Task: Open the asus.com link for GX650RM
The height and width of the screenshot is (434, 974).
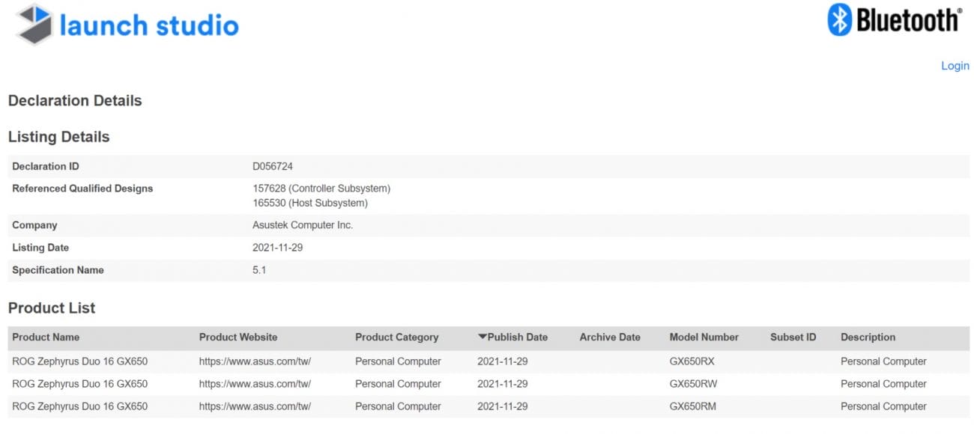Action: [x=255, y=406]
